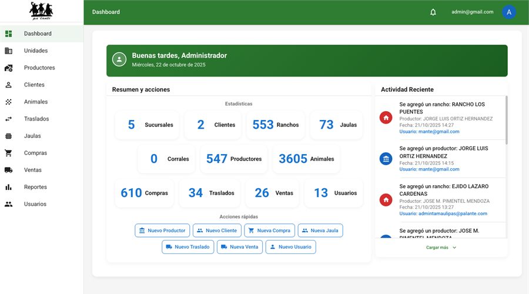Select the Traslados arrows icon in sidebar
This screenshot has width=529, height=294.
pos(8,119)
